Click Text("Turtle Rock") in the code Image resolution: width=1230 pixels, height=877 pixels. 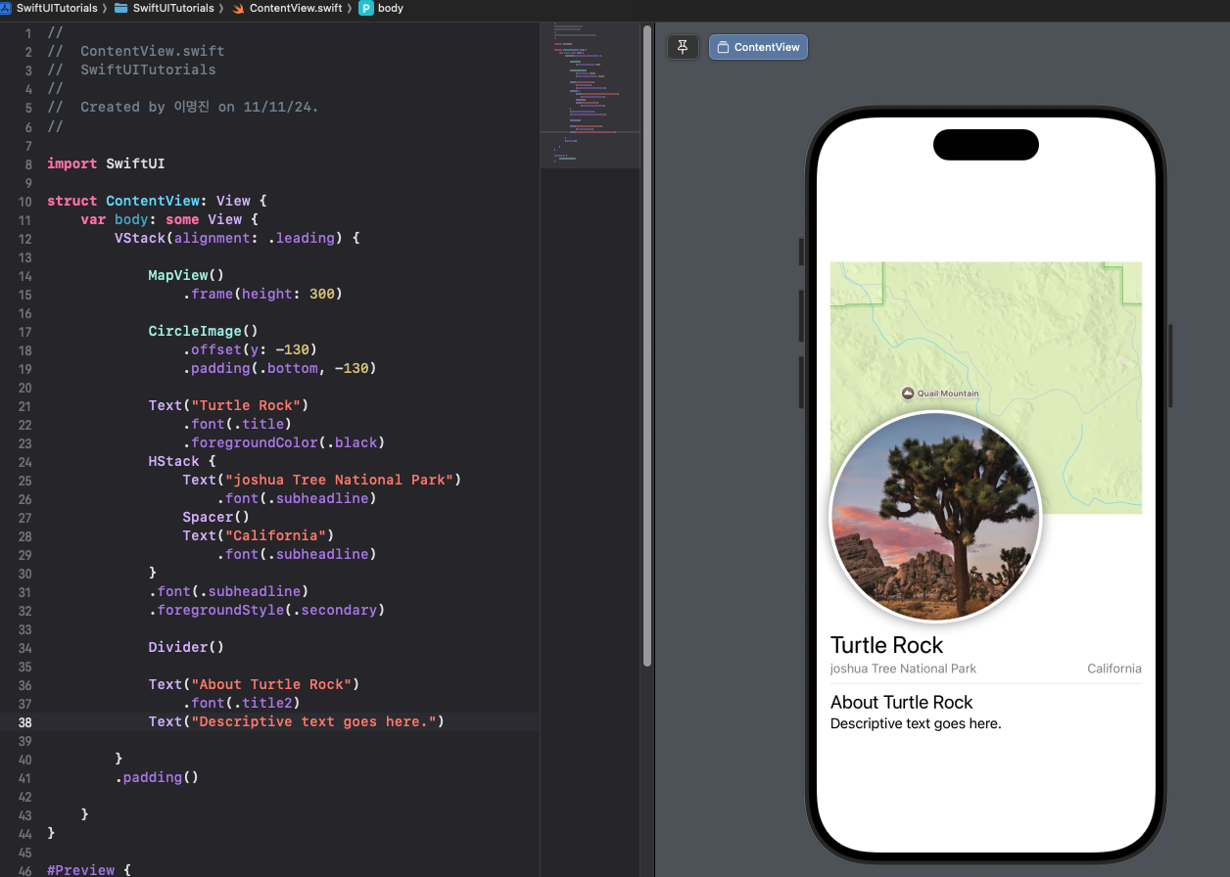(229, 405)
